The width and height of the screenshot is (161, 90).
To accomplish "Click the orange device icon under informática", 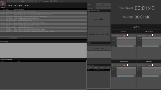I will point(149,35).
